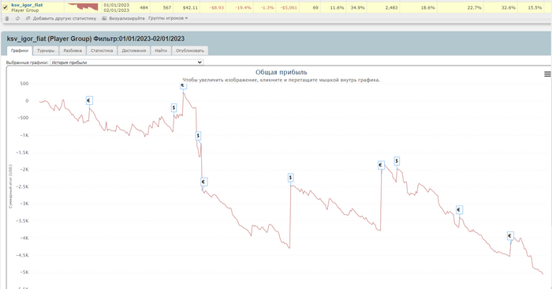Click Добавить другую статистику
The height and width of the screenshot is (289, 552).
click(x=65, y=18)
